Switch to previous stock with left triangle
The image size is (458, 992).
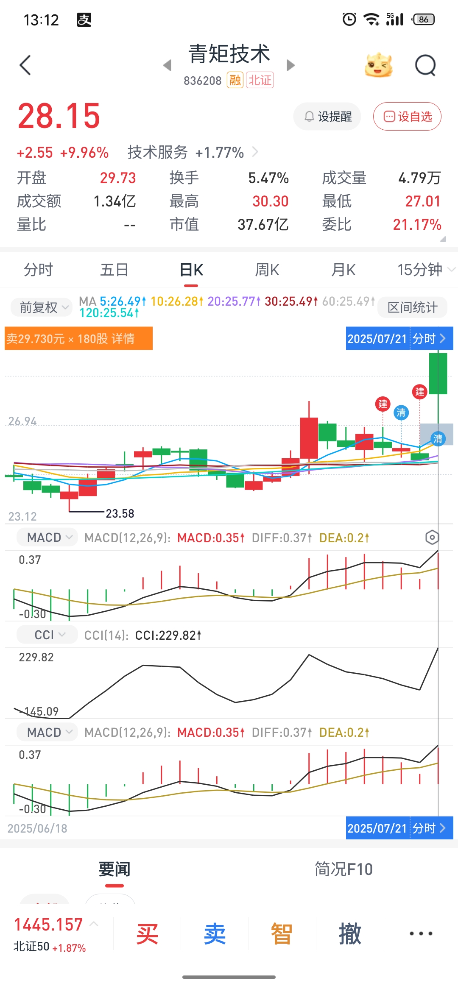[x=167, y=65]
